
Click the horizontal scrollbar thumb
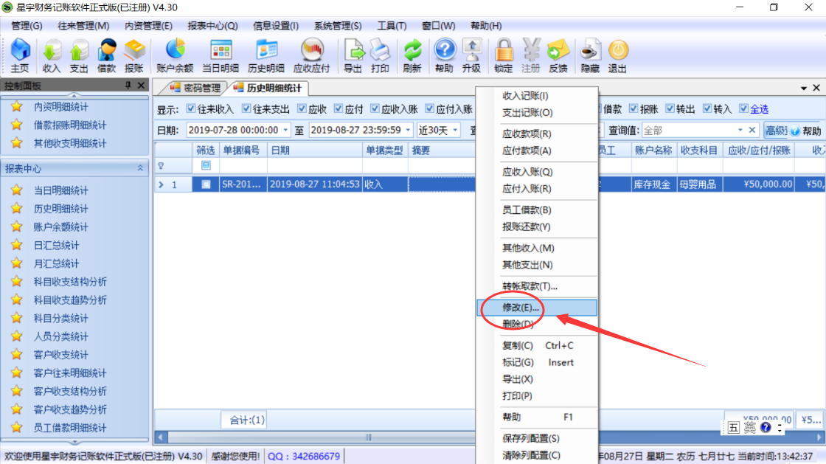pyautogui.click(x=369, y=437)
